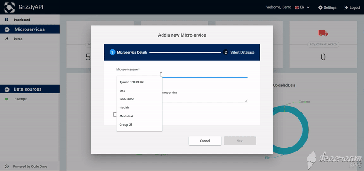The width and height of the screenshot is (364, 171).
Task: Click the Welcome, Demo text
Action: (278, 7)
